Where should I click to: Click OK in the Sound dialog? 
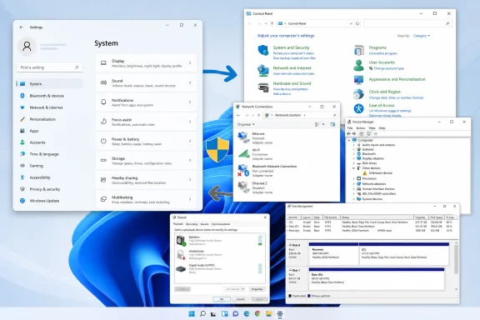(x=222, y=299)
